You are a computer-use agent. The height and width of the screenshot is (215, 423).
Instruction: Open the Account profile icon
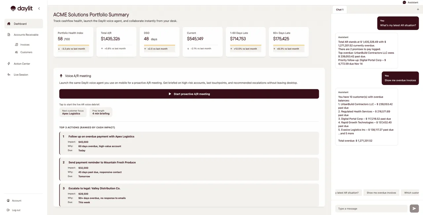coord(8,201)
